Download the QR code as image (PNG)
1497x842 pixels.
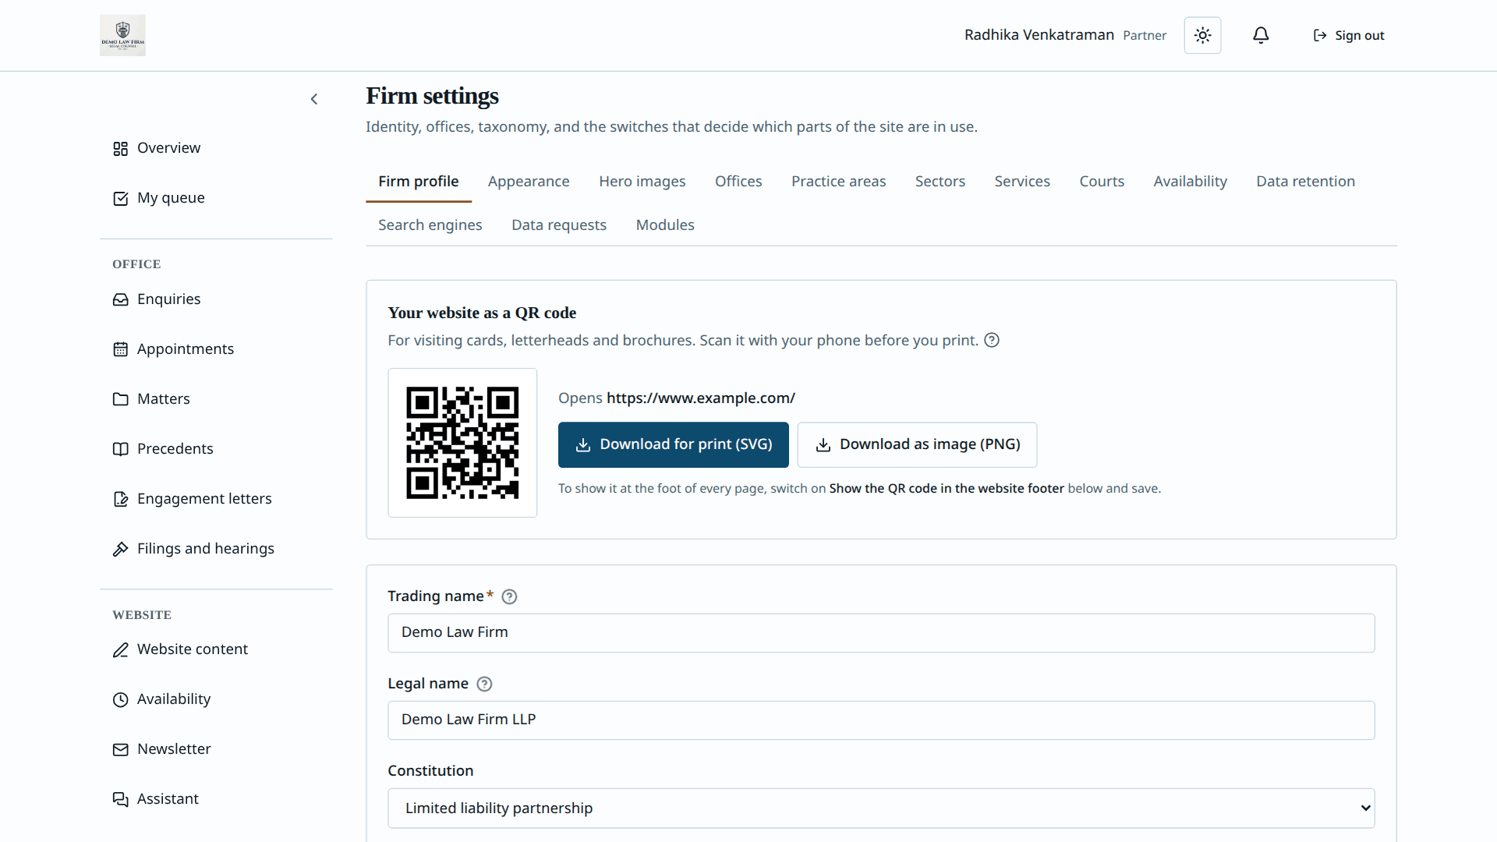tap(917, 445)
